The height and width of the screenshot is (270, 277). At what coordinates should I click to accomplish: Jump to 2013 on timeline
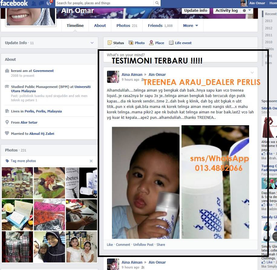269,21
